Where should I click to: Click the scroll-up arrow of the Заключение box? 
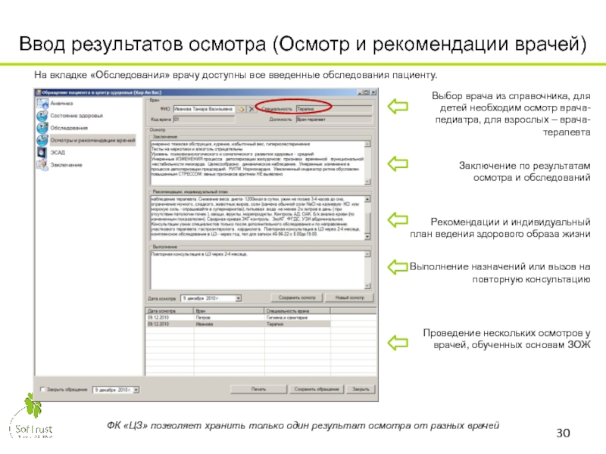(x=367, y=144)
